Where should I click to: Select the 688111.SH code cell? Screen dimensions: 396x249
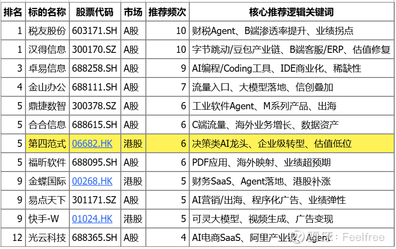[x=95, y=87]
